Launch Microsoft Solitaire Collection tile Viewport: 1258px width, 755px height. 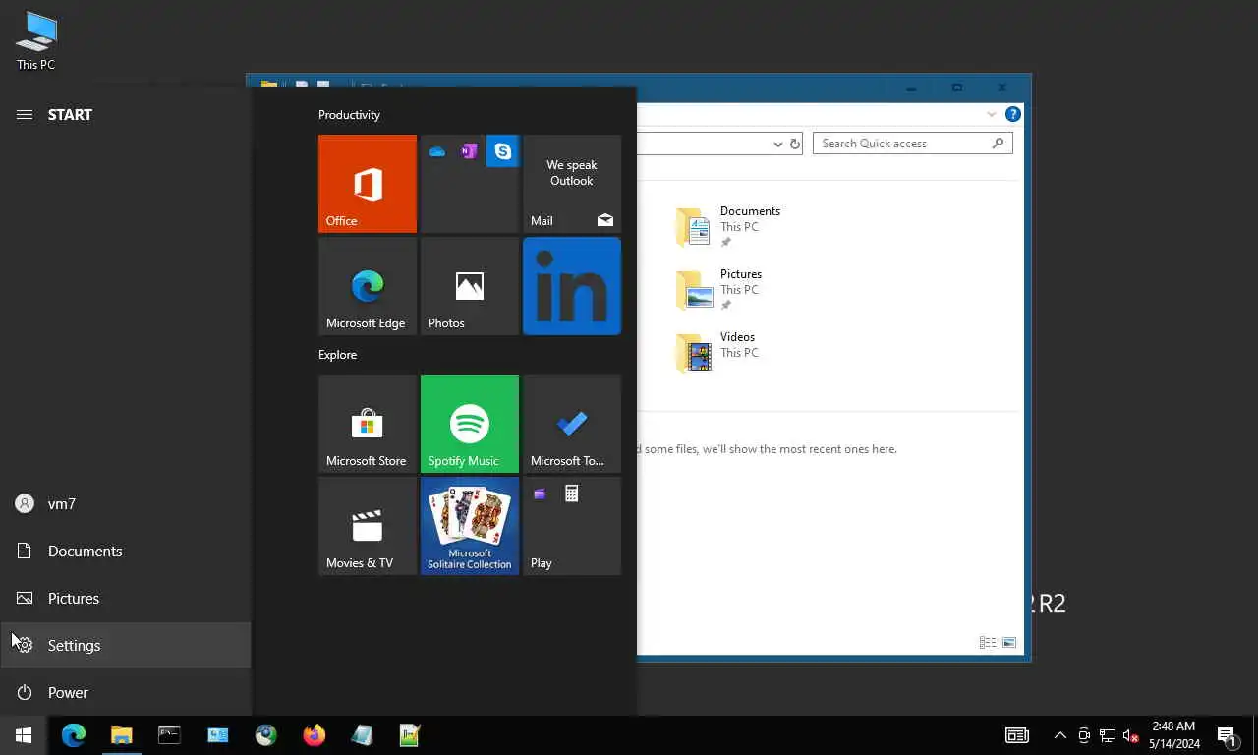pyautogui.click(x=470, y=526)
